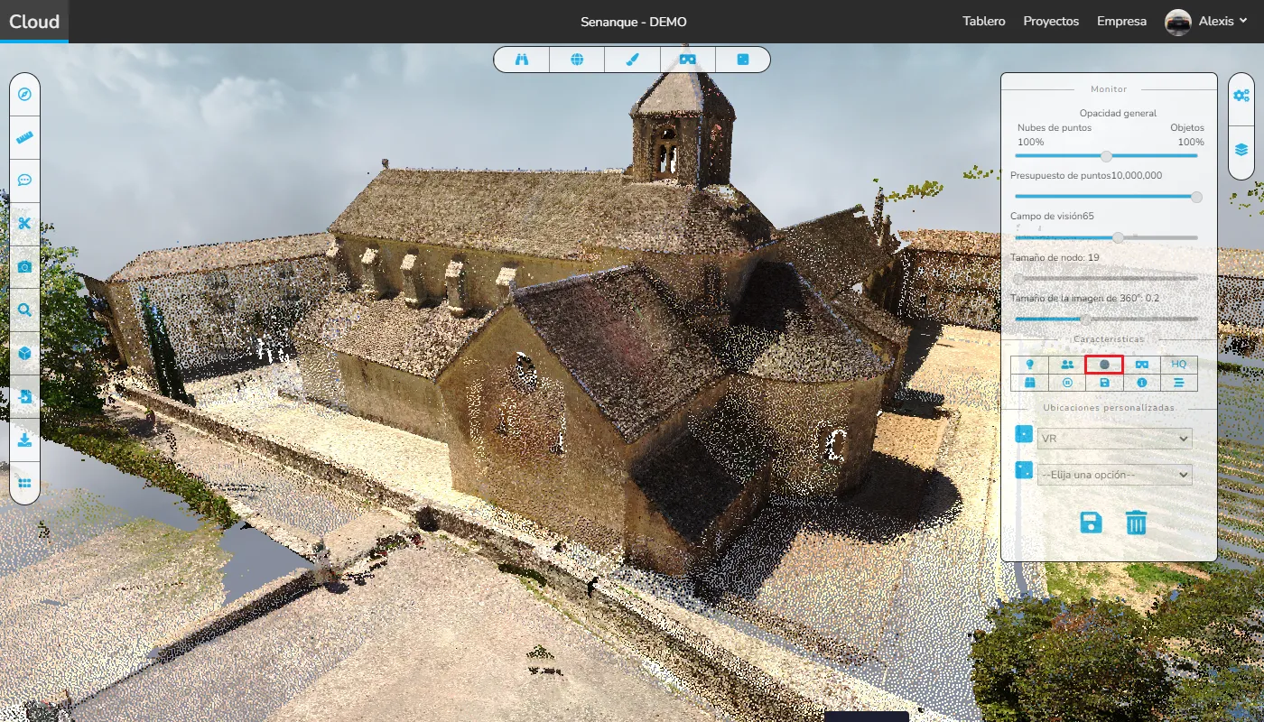Toggle VR goggles feature in Características

1142,364
